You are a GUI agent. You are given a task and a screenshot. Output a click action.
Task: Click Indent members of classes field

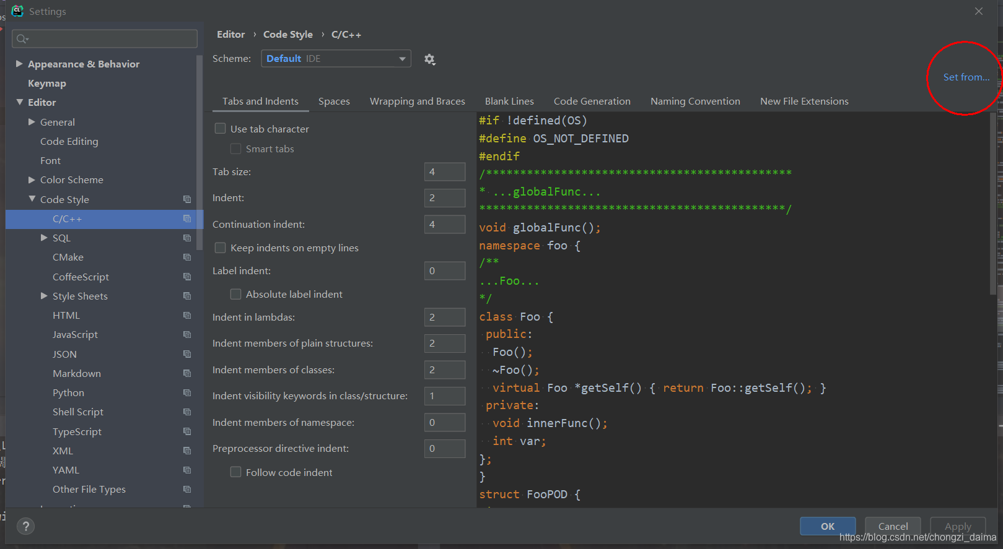pos(445,370)
